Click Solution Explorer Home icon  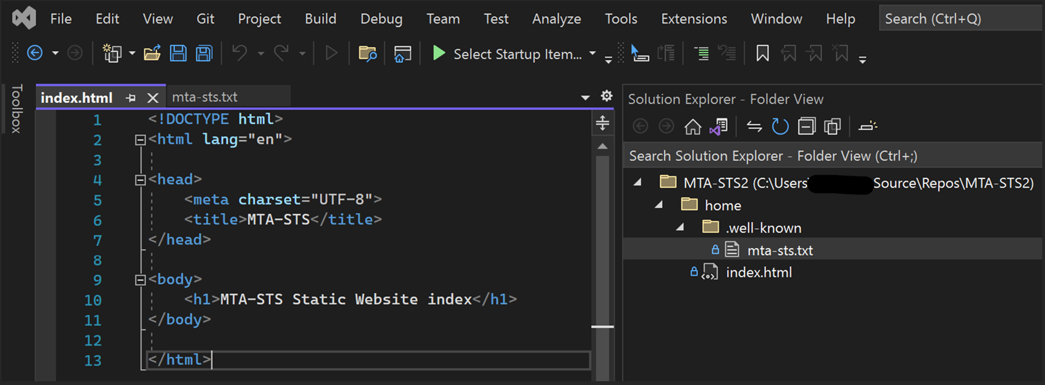point(693,126)
